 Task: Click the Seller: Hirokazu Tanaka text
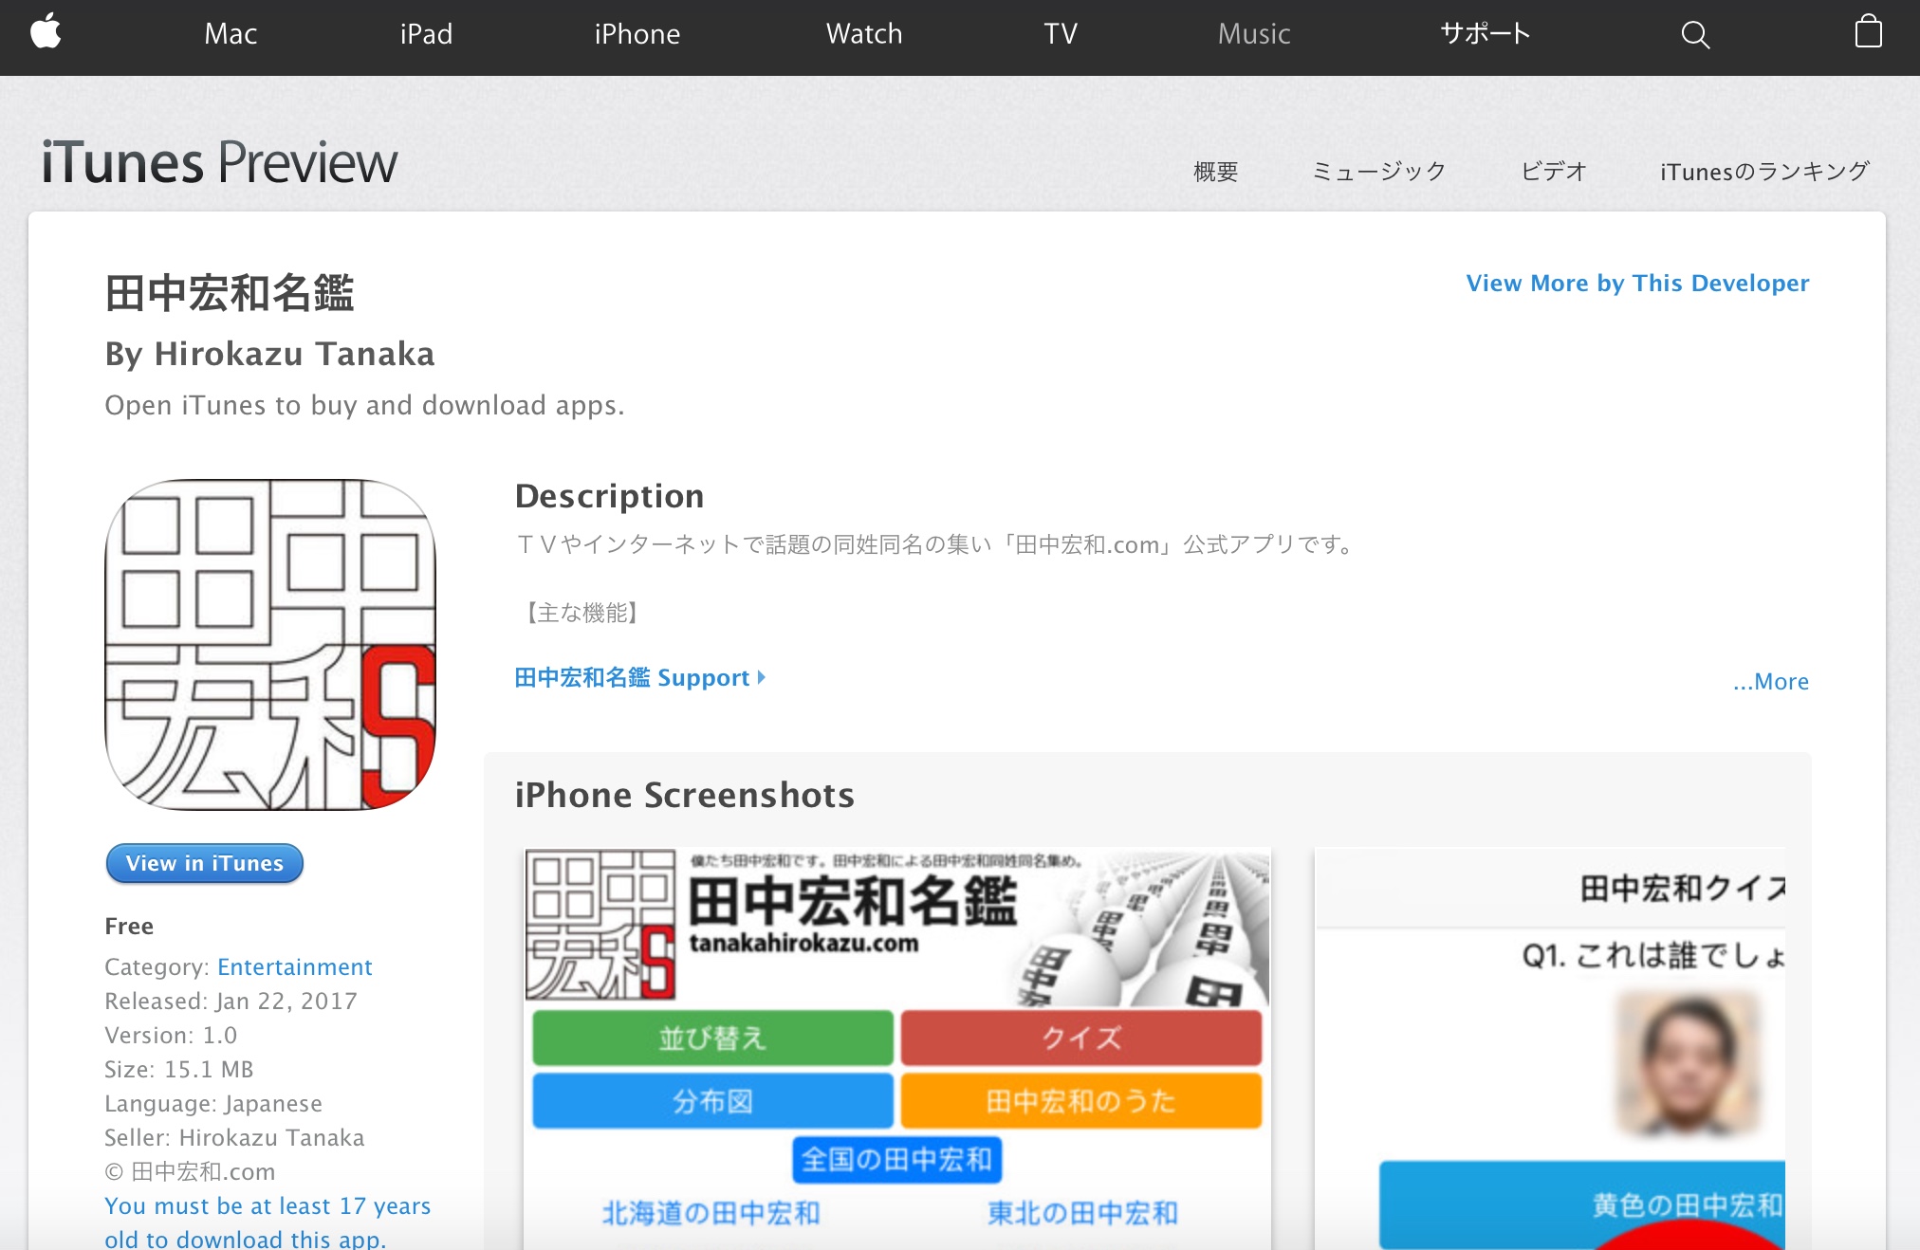(234, 1138)
